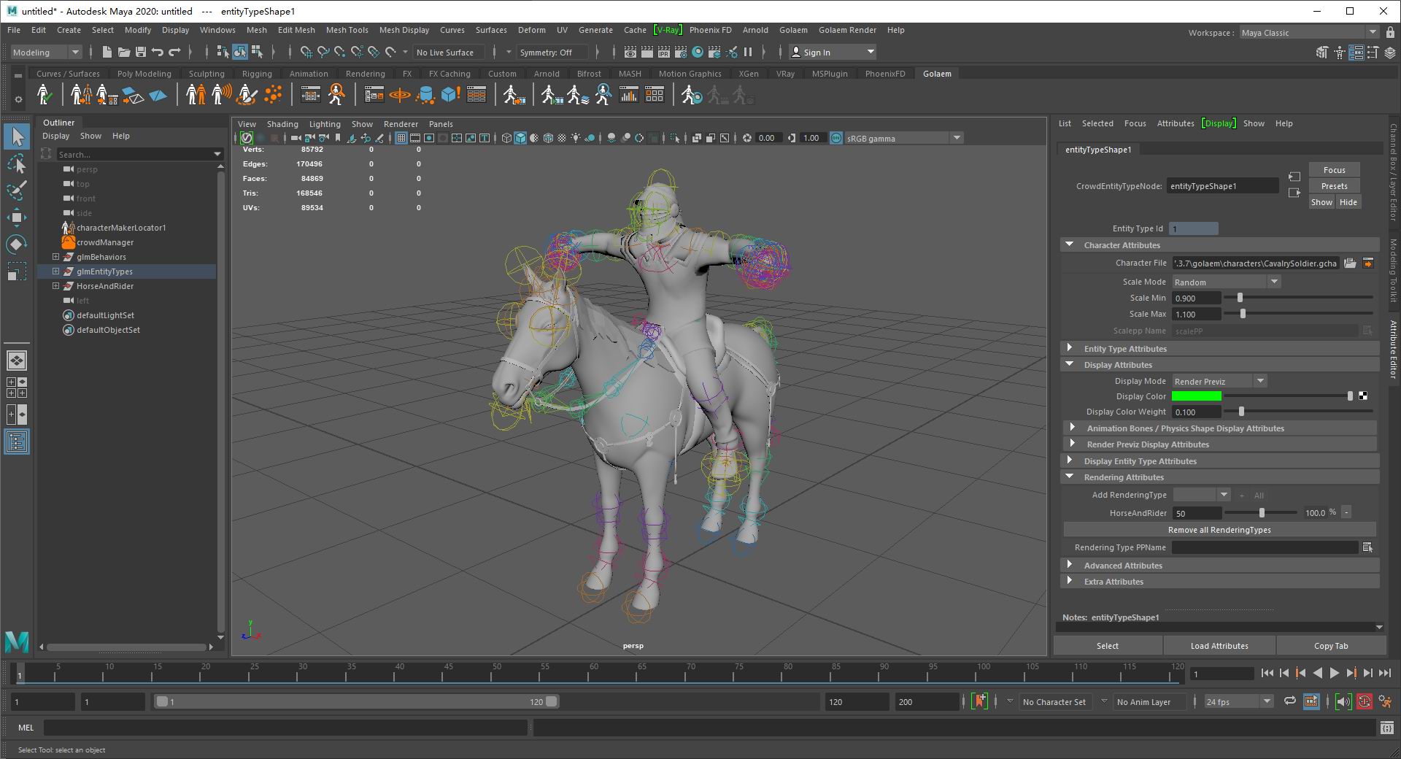Toggle the viewport grid display icon
This screenshot has height=759, width=1401.
(401, 138)
